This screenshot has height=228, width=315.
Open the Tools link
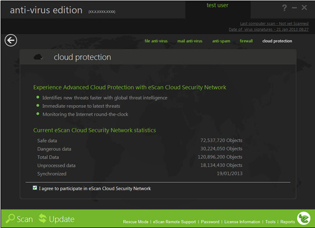[x=270, y=222]
